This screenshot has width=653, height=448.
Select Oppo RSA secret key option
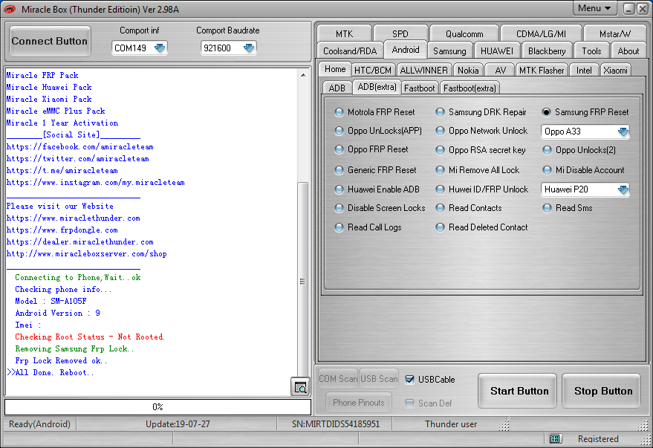click(x=440, y=150)
